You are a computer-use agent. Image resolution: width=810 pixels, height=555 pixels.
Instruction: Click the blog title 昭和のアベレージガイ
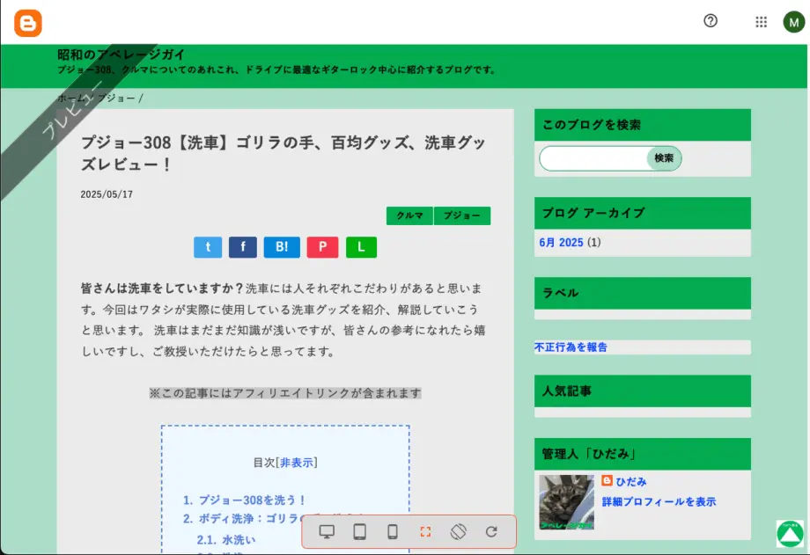tap(121, 55)
